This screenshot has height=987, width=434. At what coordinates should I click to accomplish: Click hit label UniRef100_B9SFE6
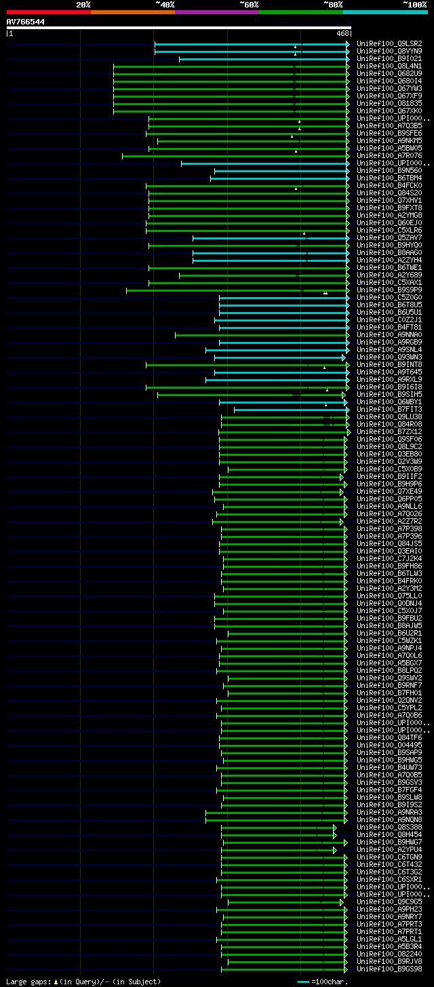pos(389,133)
